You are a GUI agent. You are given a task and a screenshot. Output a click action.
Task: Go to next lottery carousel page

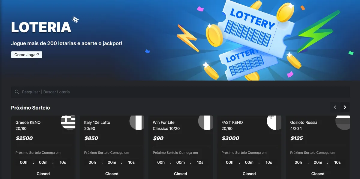(x=345, y=107)
